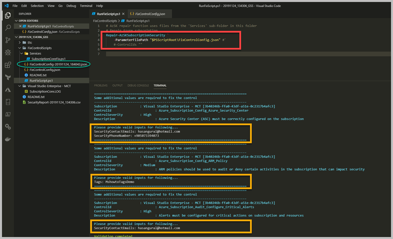Viewport: 393px width, 239px height.
Task: Open the Edit menu
Action: click(x=24, y=6)
